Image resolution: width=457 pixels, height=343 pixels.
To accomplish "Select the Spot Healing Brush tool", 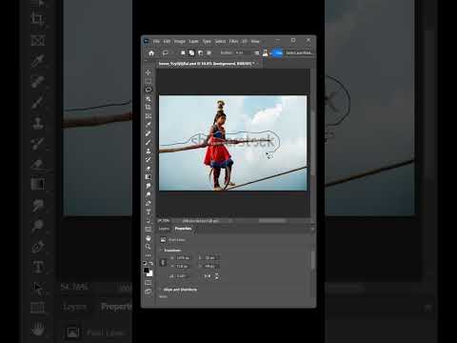I will coord(149,133).
